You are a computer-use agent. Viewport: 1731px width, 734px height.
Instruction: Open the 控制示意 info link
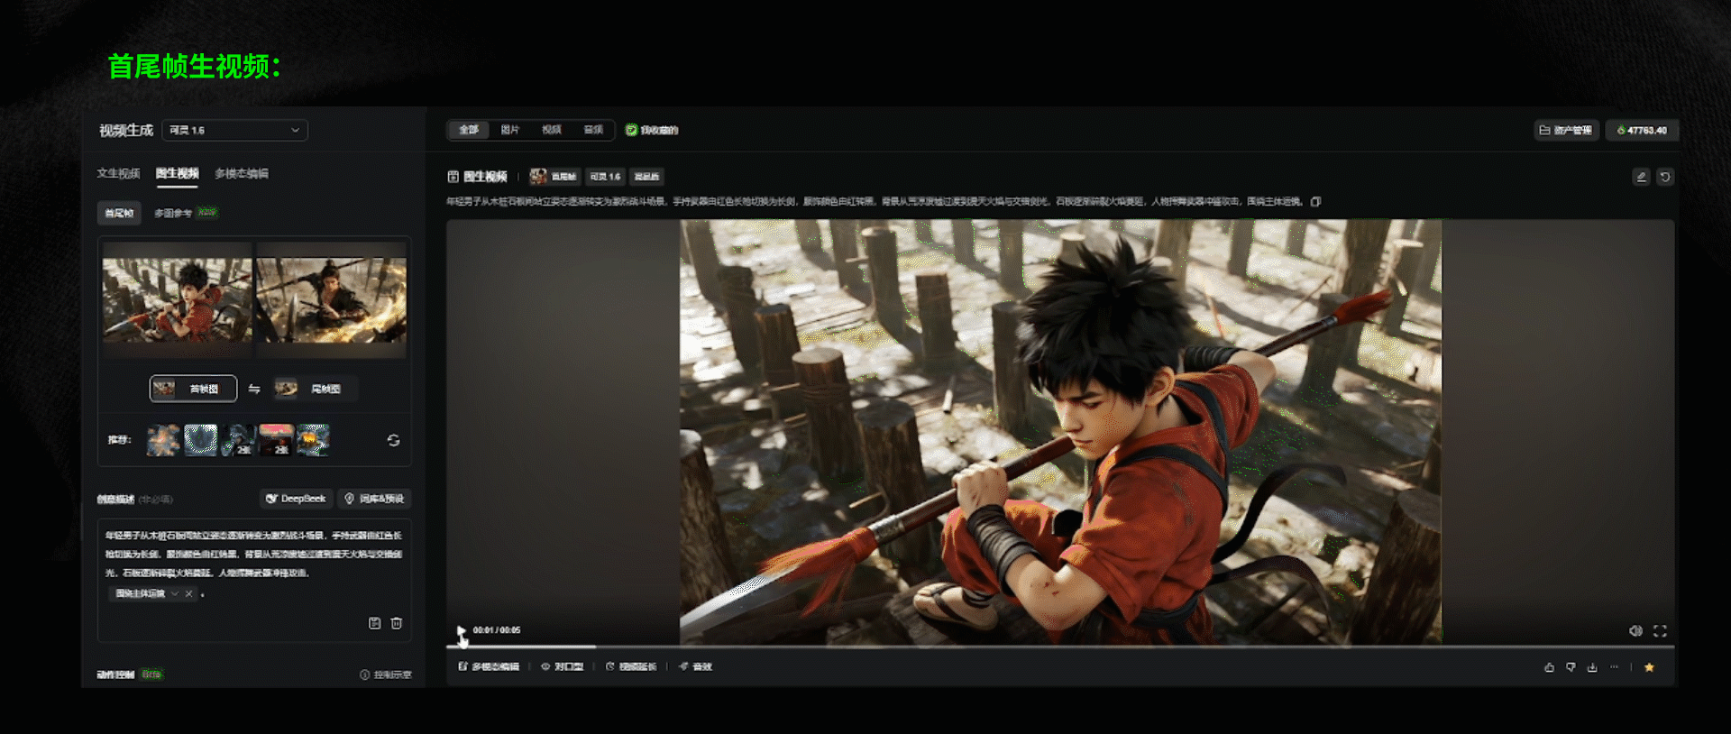point(386,674)
